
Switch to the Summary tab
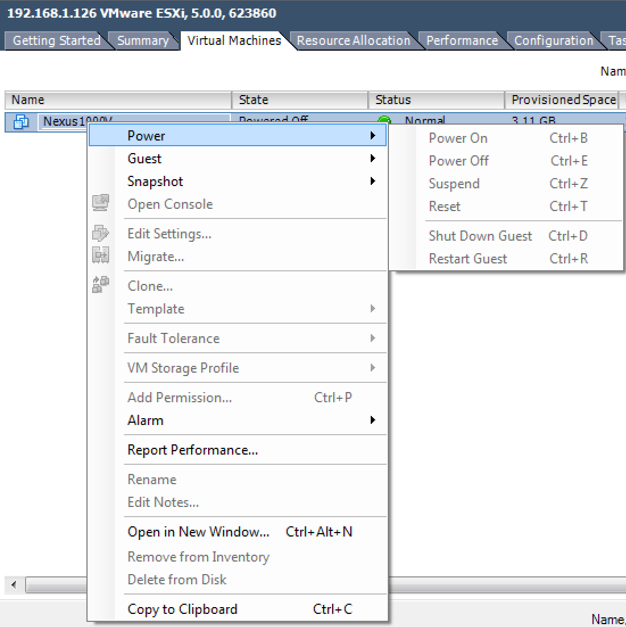(143, 41)
